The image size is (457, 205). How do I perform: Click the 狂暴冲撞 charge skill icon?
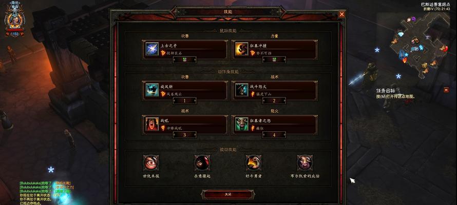[x=242, y=49]
